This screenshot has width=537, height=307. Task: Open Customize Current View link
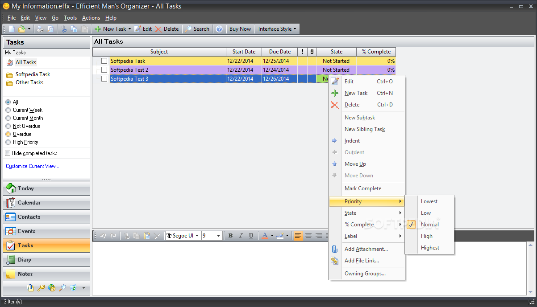tap(33, 166)
